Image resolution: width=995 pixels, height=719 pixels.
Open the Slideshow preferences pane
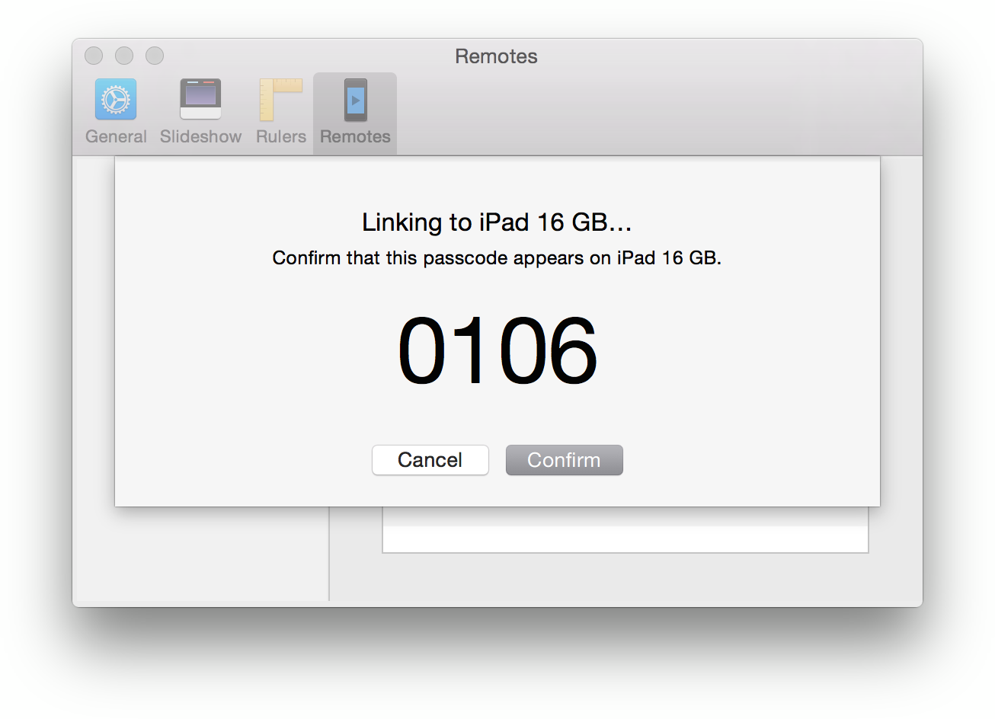click(200, 112)
